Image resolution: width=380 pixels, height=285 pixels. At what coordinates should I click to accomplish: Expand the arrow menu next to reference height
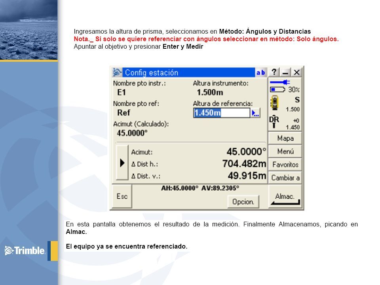coord(255,113)
